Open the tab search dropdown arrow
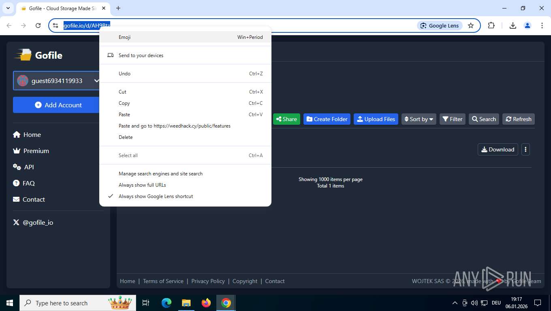Image resolution: width=551 pixels, height=311 pixels. (8, 8)
